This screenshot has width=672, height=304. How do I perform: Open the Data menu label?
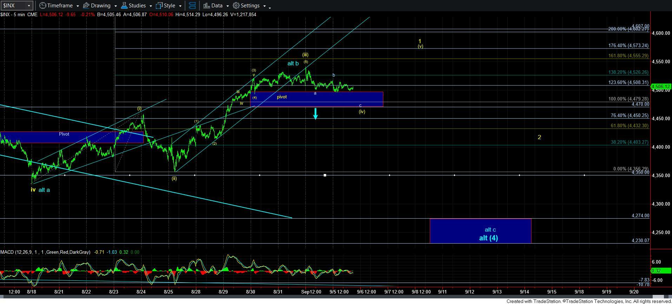[217, 6]
